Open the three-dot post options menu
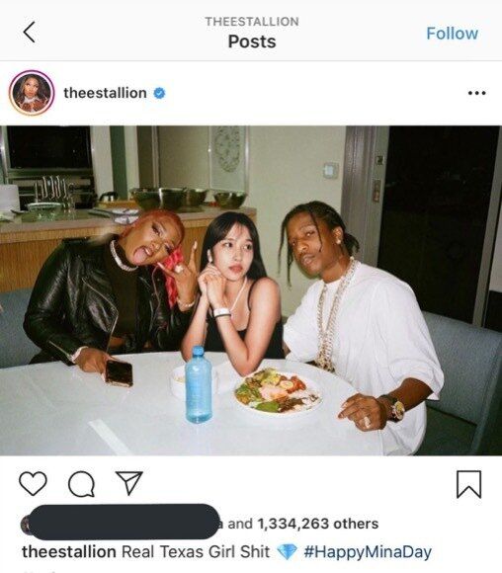The image size is (502, 573). click(x=476, y=93)
